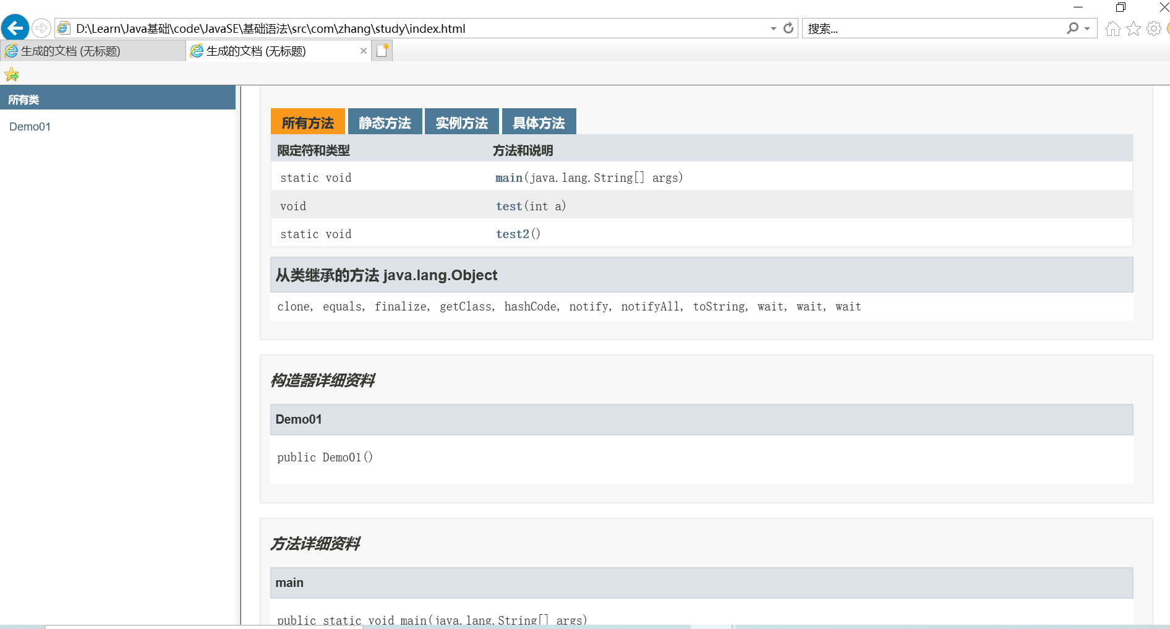Switch to the 具体方法 tab
Viewport: 1170px width, 629px height.
539,122
